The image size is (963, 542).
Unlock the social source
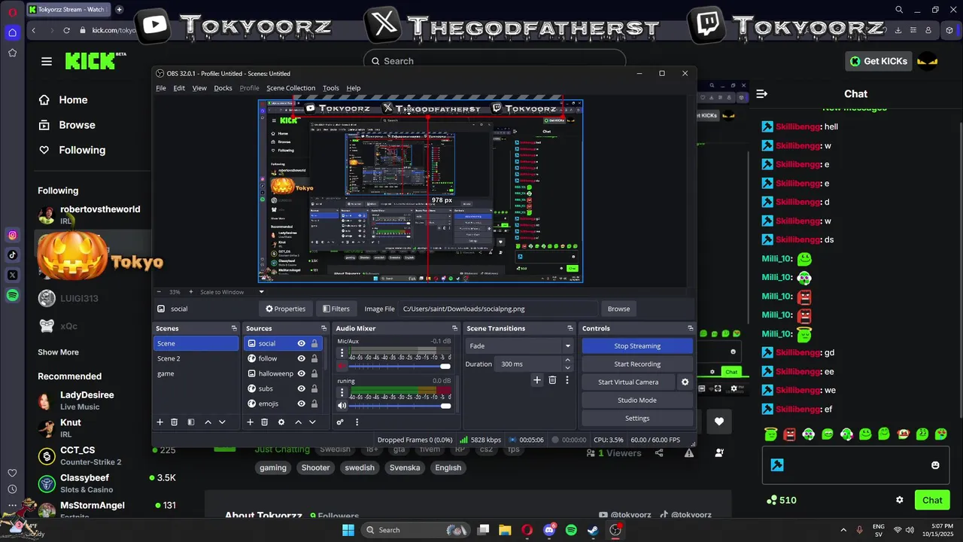click(314, 343)
